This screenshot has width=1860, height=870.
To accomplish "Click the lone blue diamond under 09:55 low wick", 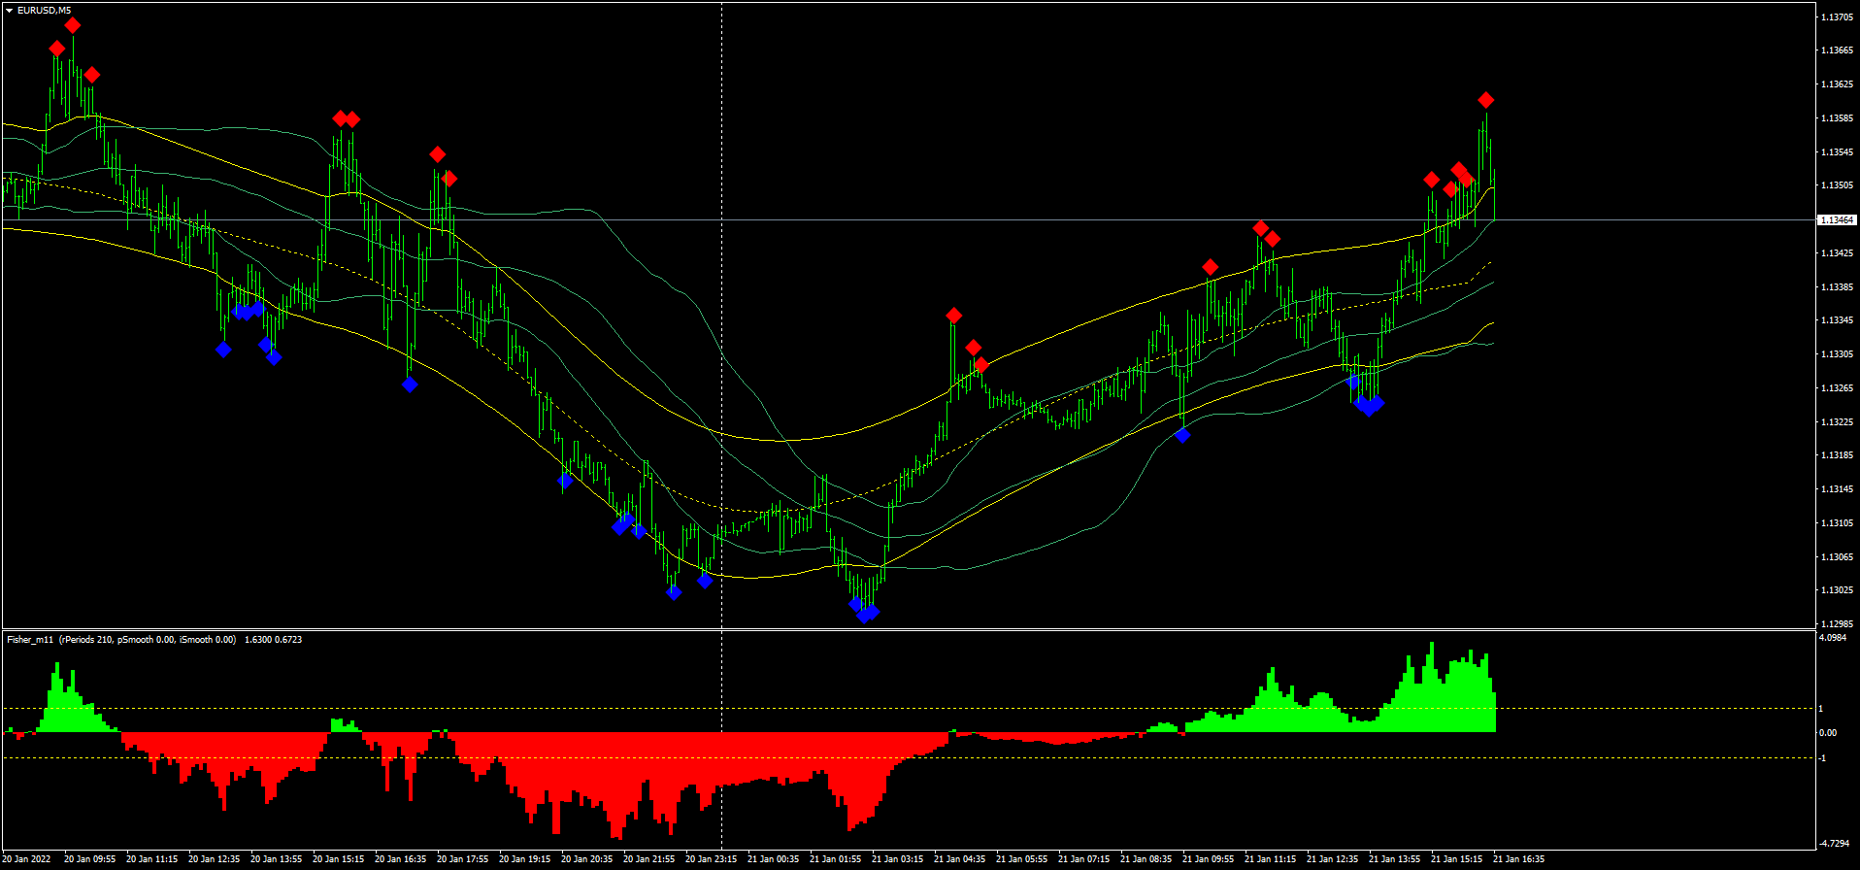I will click(x=1182, y=436).
